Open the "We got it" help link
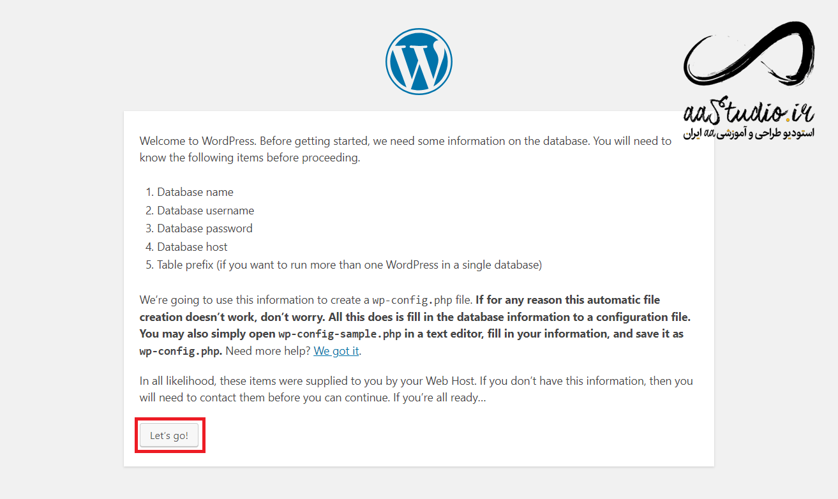Image resolution: width=838 pixels, height=499 pixels. (x=336, y=351)
